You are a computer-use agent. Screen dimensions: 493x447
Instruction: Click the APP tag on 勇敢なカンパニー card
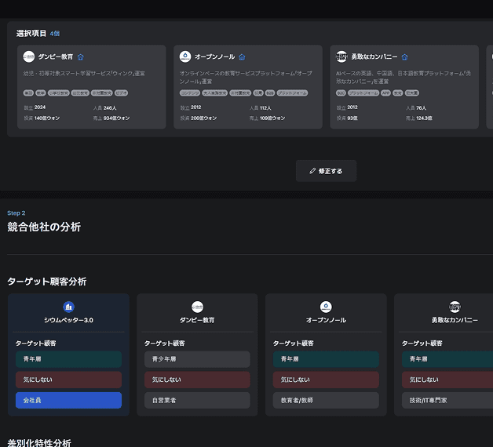pyautogui.click(x=385, y=93)
